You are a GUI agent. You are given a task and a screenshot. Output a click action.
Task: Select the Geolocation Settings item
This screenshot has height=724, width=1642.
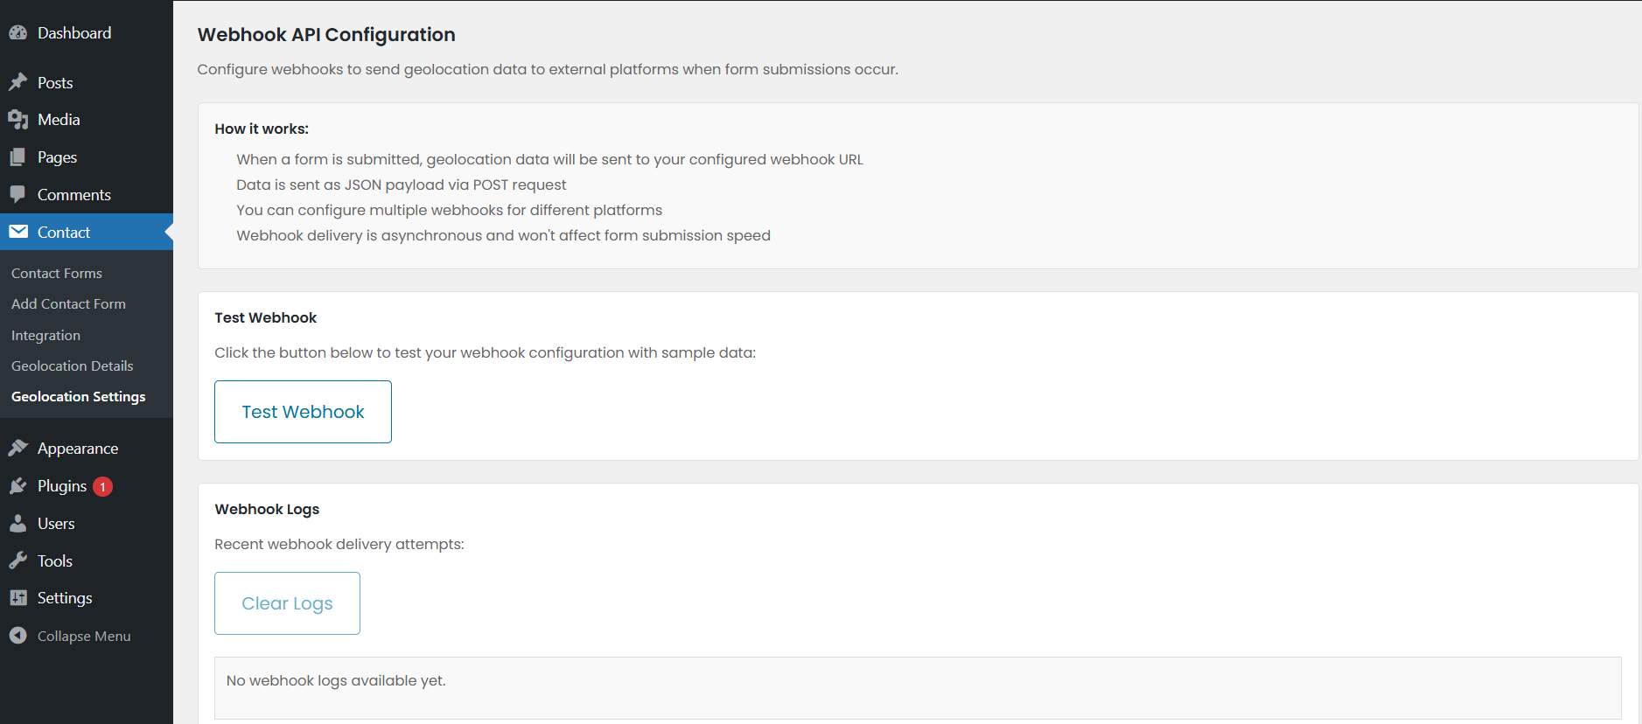click(78, 396)
